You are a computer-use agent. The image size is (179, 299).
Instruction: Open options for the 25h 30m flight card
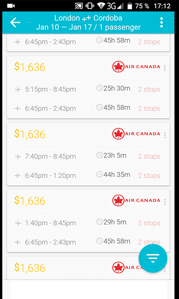165,68
